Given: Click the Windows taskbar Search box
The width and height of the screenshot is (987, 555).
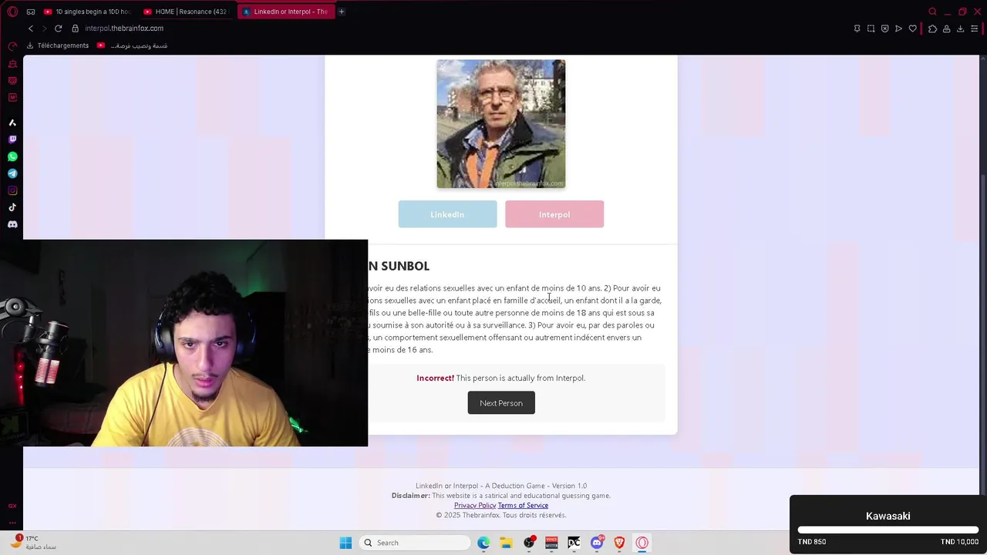Looking at the screenshot, I should tap(415, 543).
